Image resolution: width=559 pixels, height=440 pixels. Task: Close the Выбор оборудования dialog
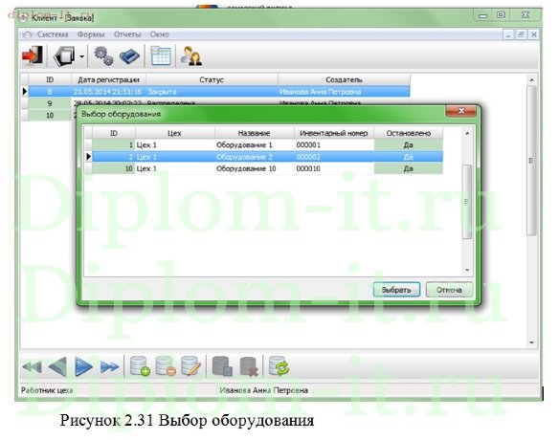(x=460, y=111)
